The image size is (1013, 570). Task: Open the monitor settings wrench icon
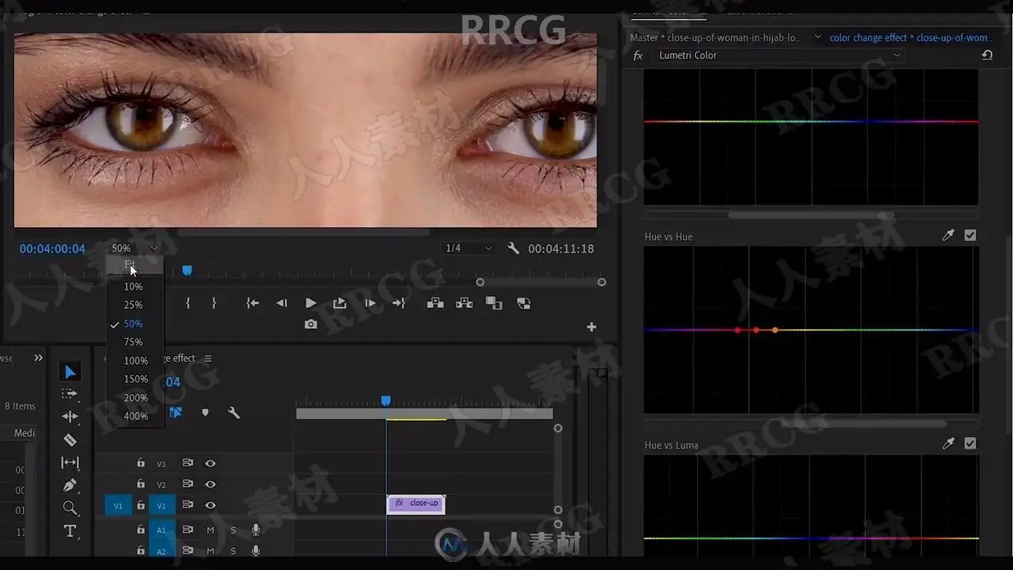(513, 249)
